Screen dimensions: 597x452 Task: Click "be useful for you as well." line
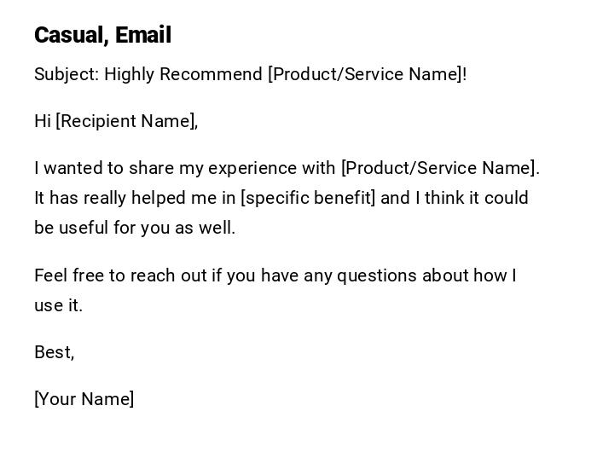click(135, 228)
